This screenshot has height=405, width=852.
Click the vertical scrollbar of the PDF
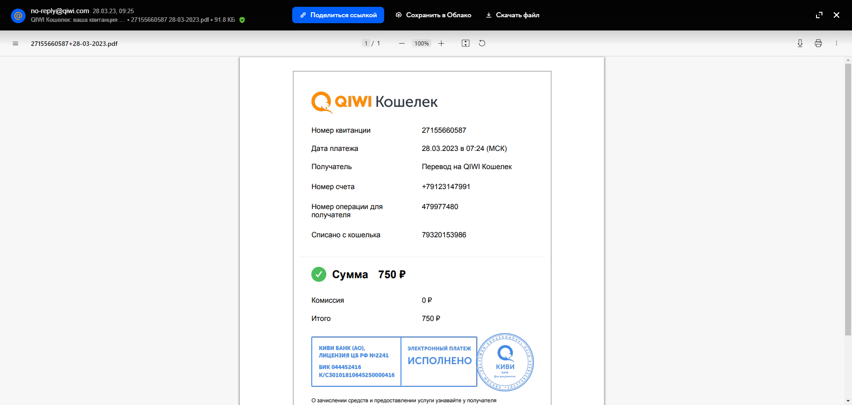(848, 200)
